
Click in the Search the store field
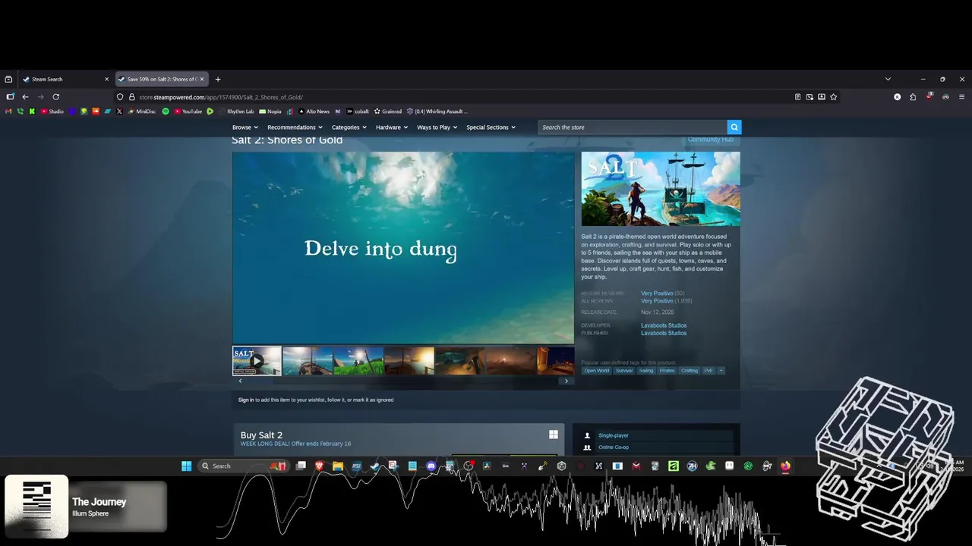pyautogui.click(x=633, y=127)
